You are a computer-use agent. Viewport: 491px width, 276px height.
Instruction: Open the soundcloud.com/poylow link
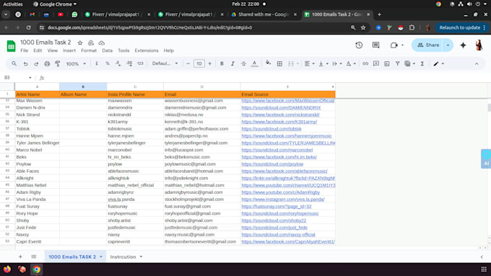pyautogui.click(x=272, y=164)
